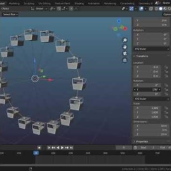This screenshot has width=171, height=171.
Task: Open Select Box tool dropdown
Action: coord(10,14)
